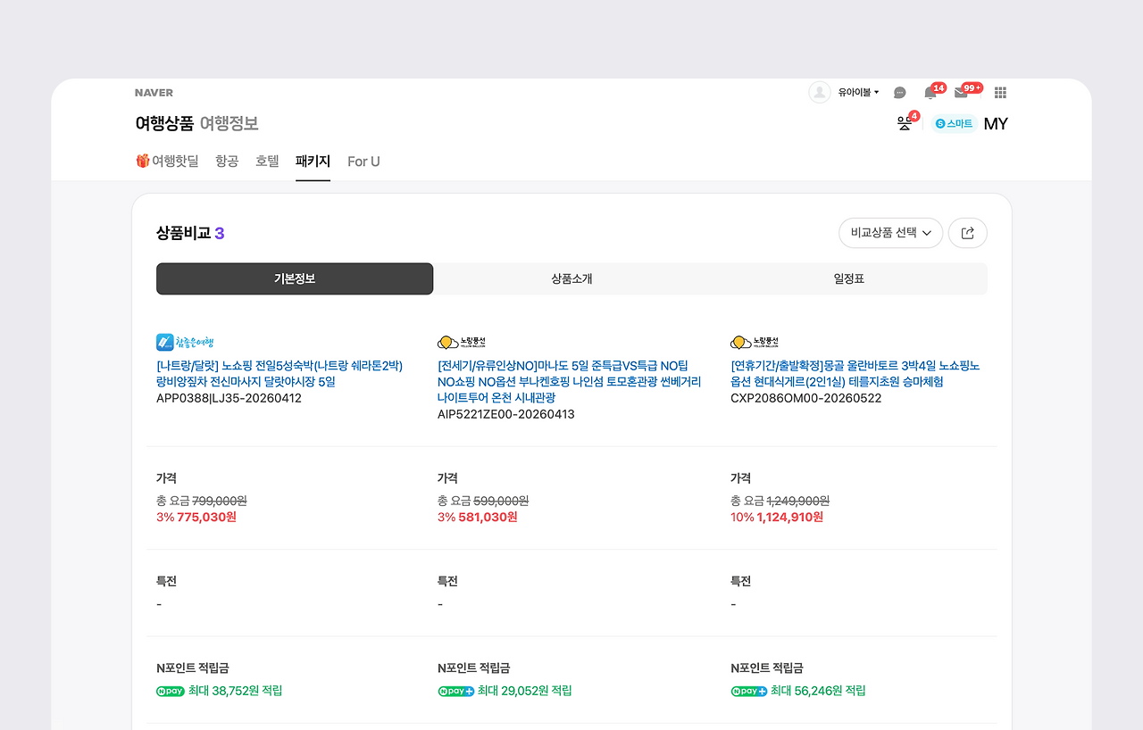
Task: Click the discounted price 1,124,910원
Action: tap(790, 517)
